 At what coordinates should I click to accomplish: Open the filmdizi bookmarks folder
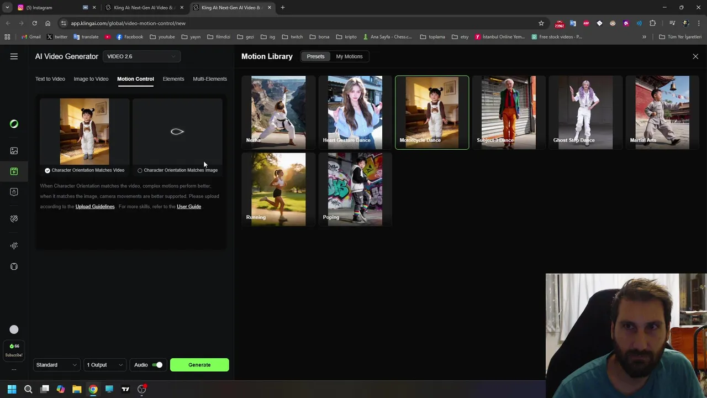218,36
